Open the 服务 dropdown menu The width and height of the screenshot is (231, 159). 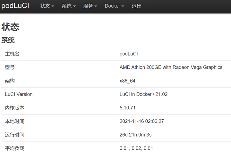90,6
